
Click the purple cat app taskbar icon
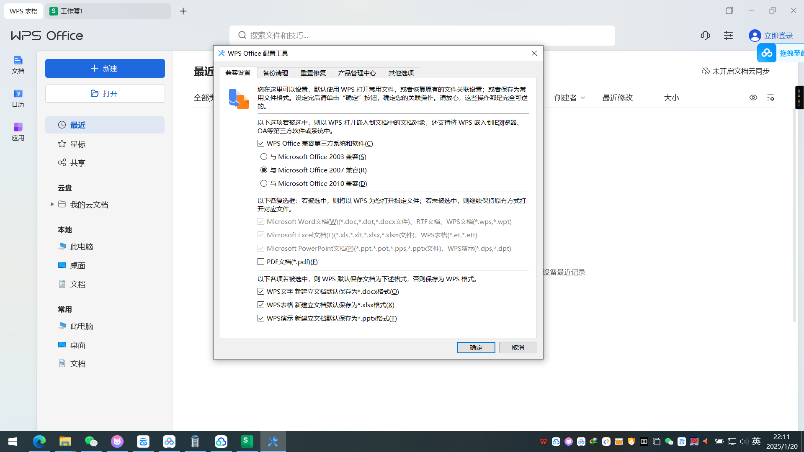117,442
